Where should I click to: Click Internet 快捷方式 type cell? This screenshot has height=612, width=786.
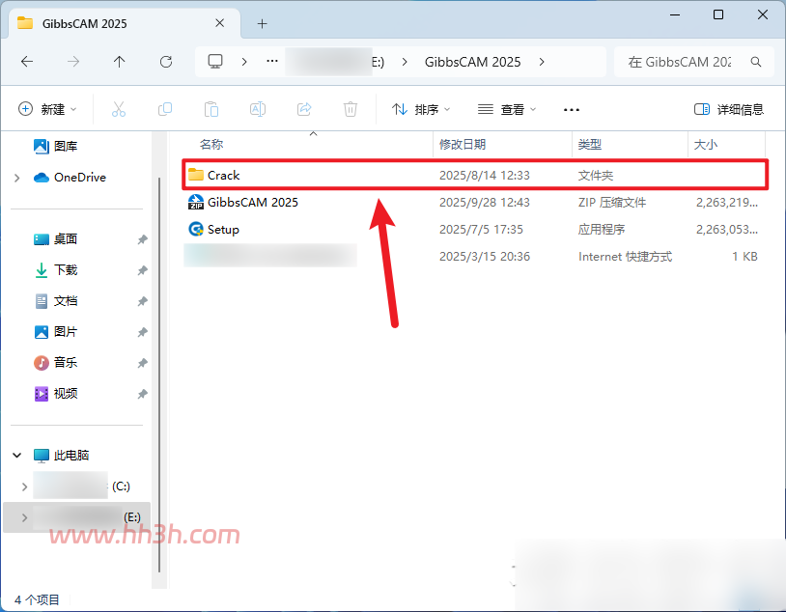click(625, 256)
